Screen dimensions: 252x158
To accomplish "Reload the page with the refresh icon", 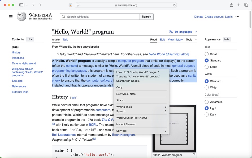I will (x=174, y=5).
